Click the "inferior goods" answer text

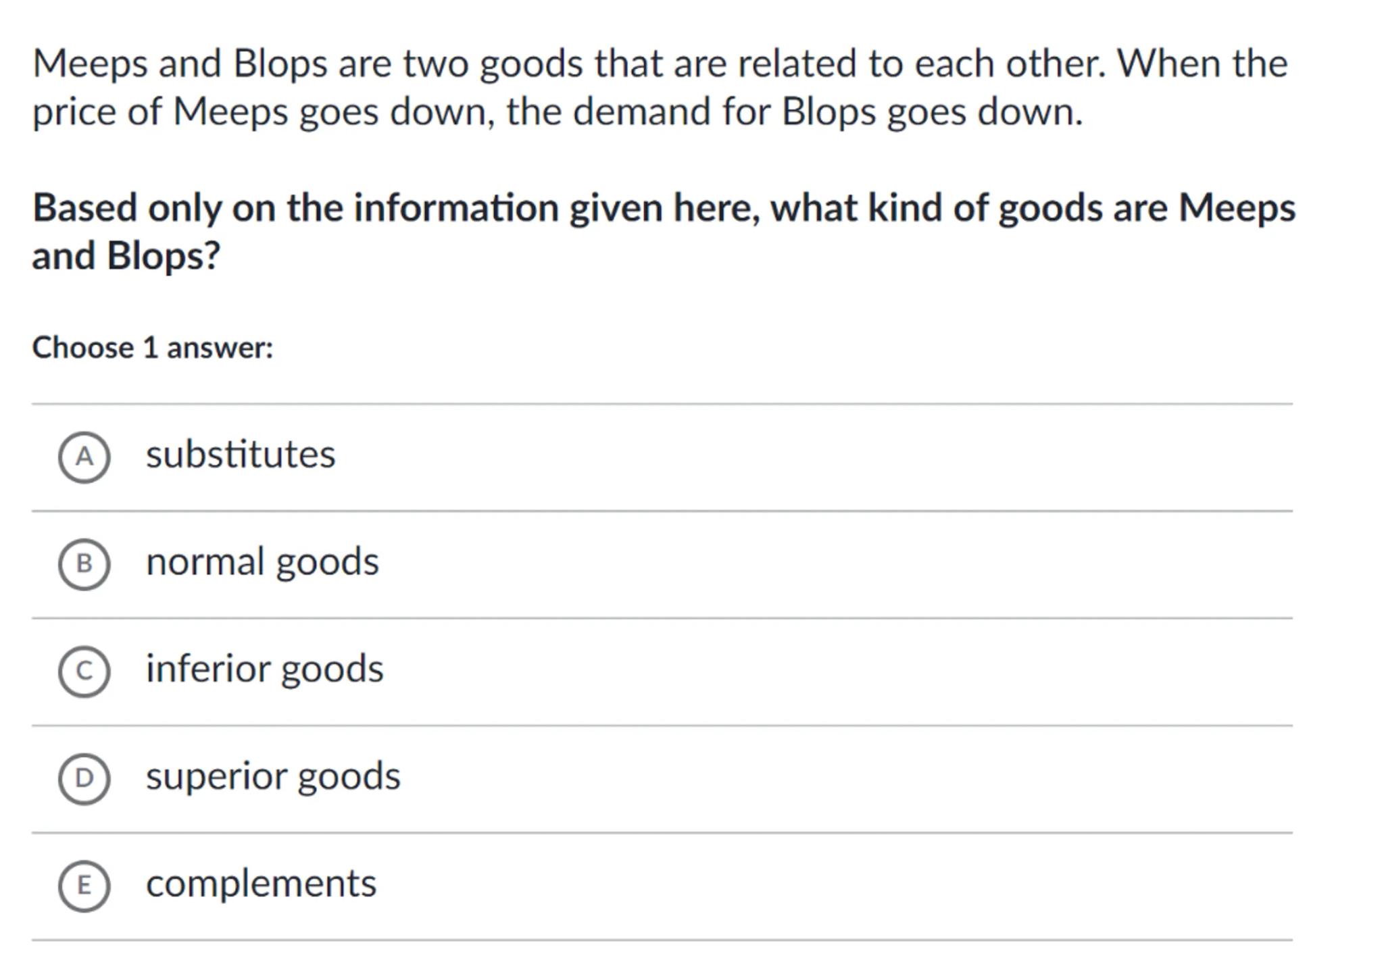point(264,669)
